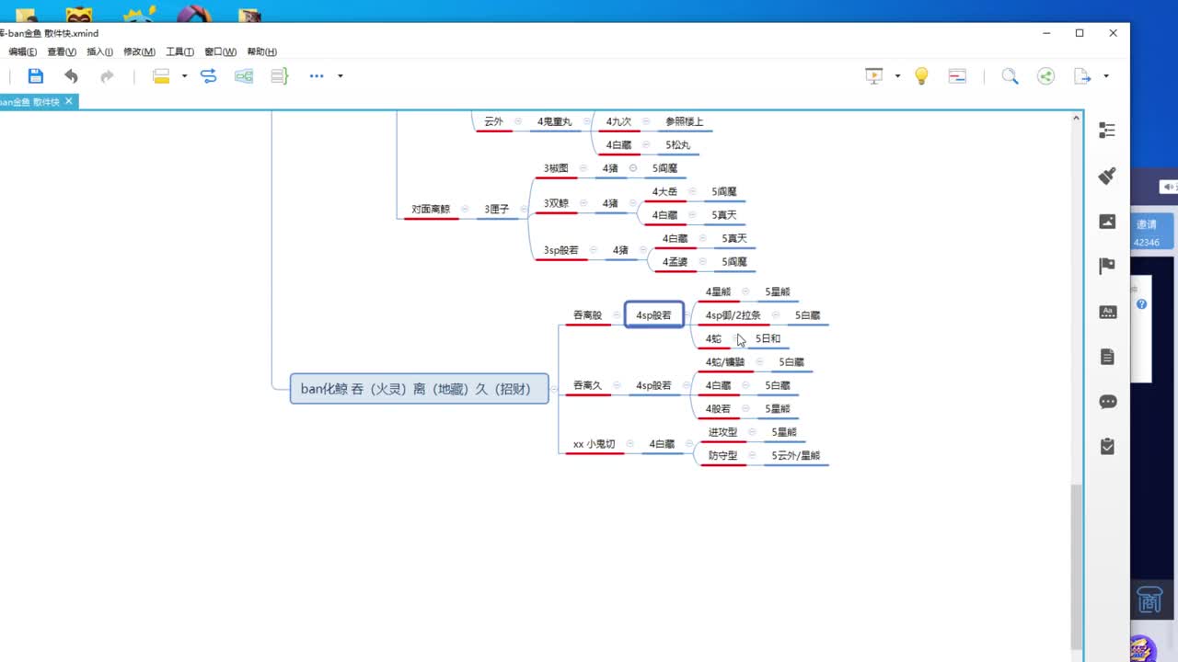Collapse the branch after the 吞离殷 topic
This screenshot has width=1178, height=662.
pos(616,315)
